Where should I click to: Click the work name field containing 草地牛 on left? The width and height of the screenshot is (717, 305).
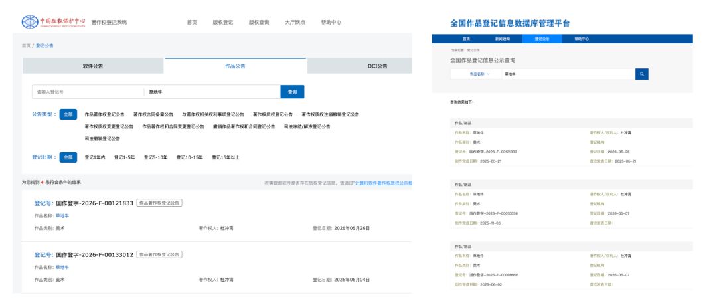[212, 92]
